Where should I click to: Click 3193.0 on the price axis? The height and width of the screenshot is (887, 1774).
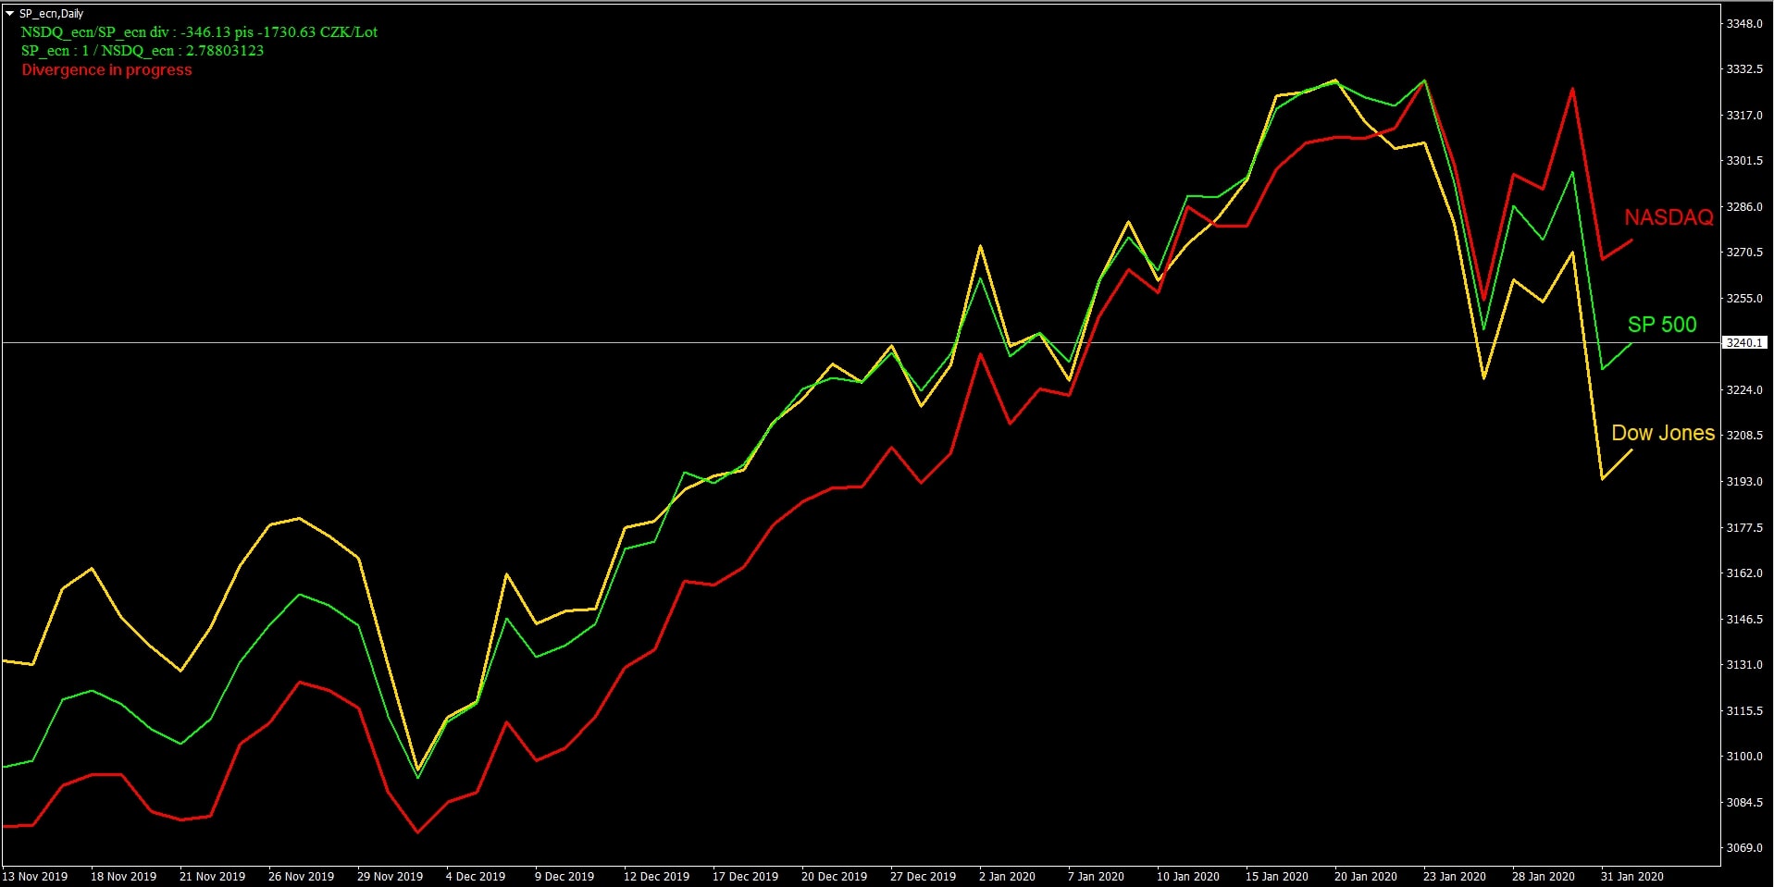pyautogui.click(x=1744, y=482)
